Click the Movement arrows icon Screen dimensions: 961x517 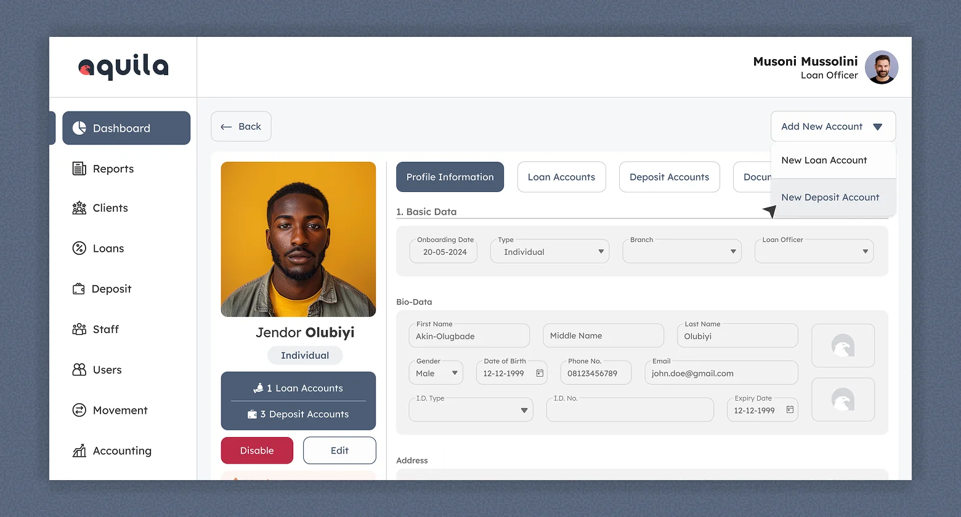tap(79, 411)
